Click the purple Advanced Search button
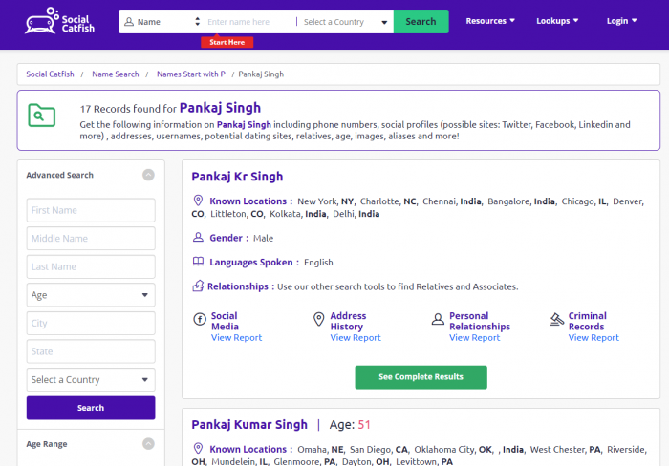The height and width of the screenshot is (466, 669). pos(91,408)
